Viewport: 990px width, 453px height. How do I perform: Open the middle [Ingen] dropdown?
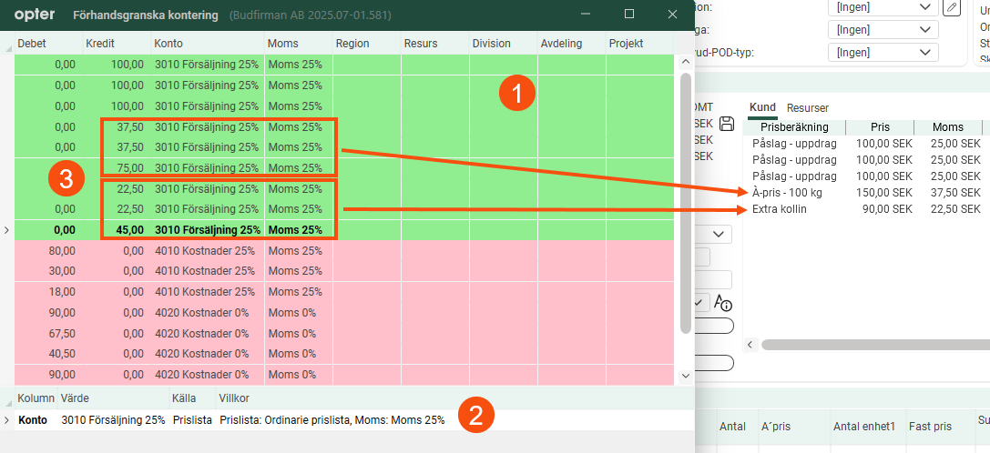884,30
